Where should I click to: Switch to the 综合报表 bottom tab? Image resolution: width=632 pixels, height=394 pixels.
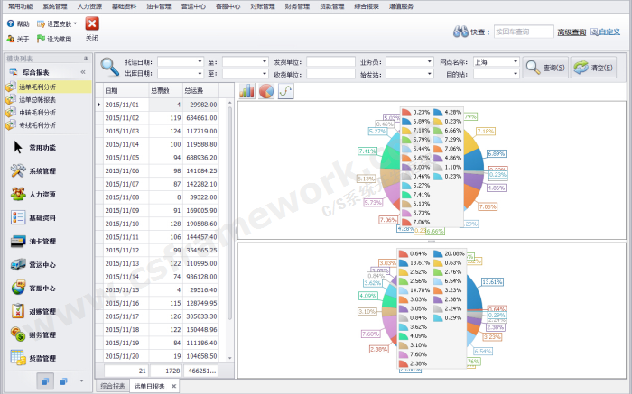pyautogui.click(x=112, y=386)
